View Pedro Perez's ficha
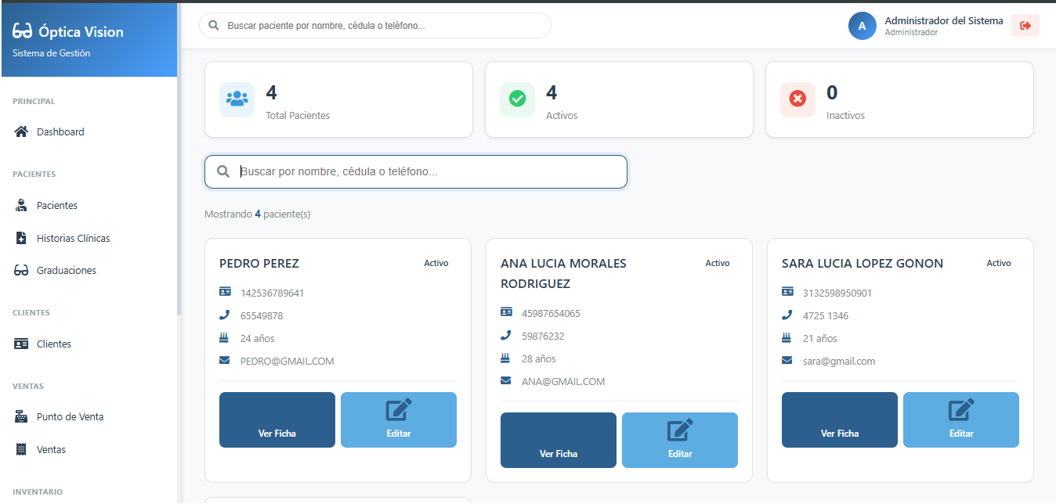The image size is (1056, 504). 277,420
